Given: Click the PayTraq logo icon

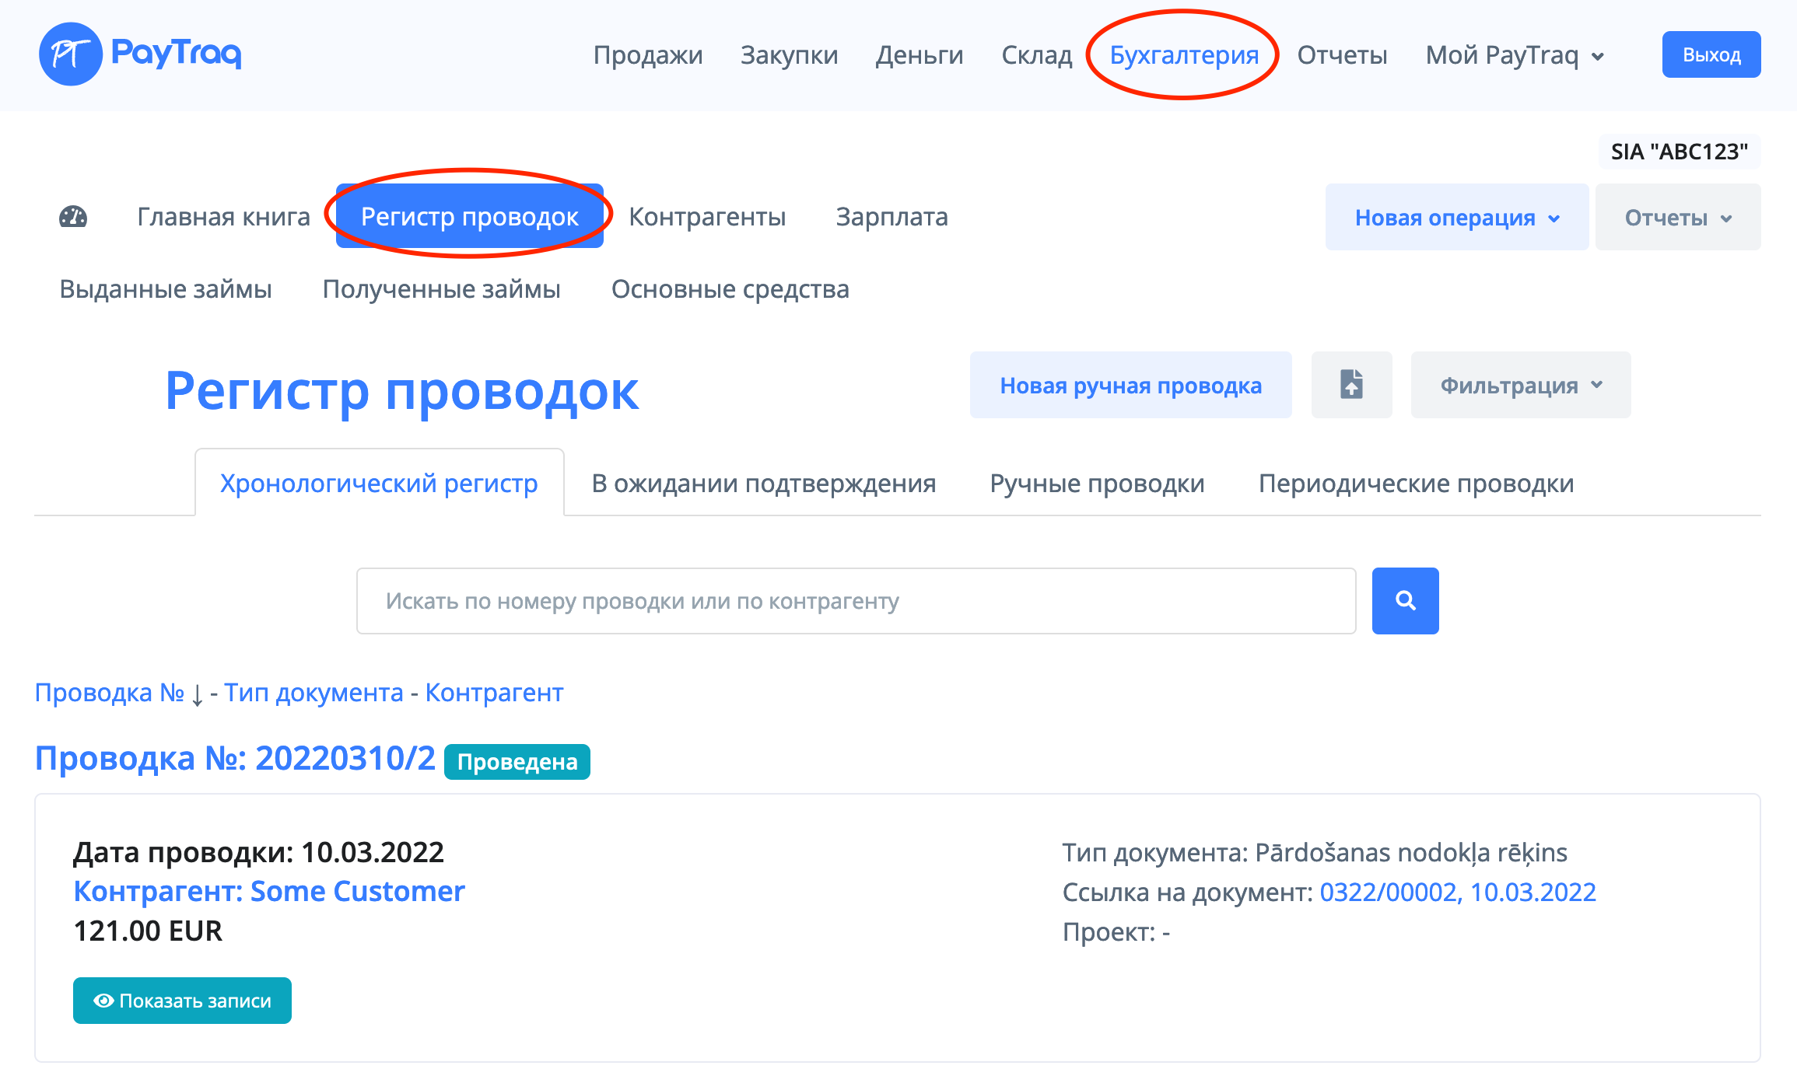Looking at the screenshot, I should coord(70,54).
